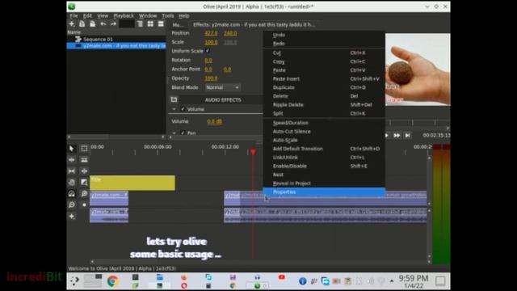This screenshot has width=517, height=291.
Task: Collapse the Pan effect section
Action: tap(174, 133)
